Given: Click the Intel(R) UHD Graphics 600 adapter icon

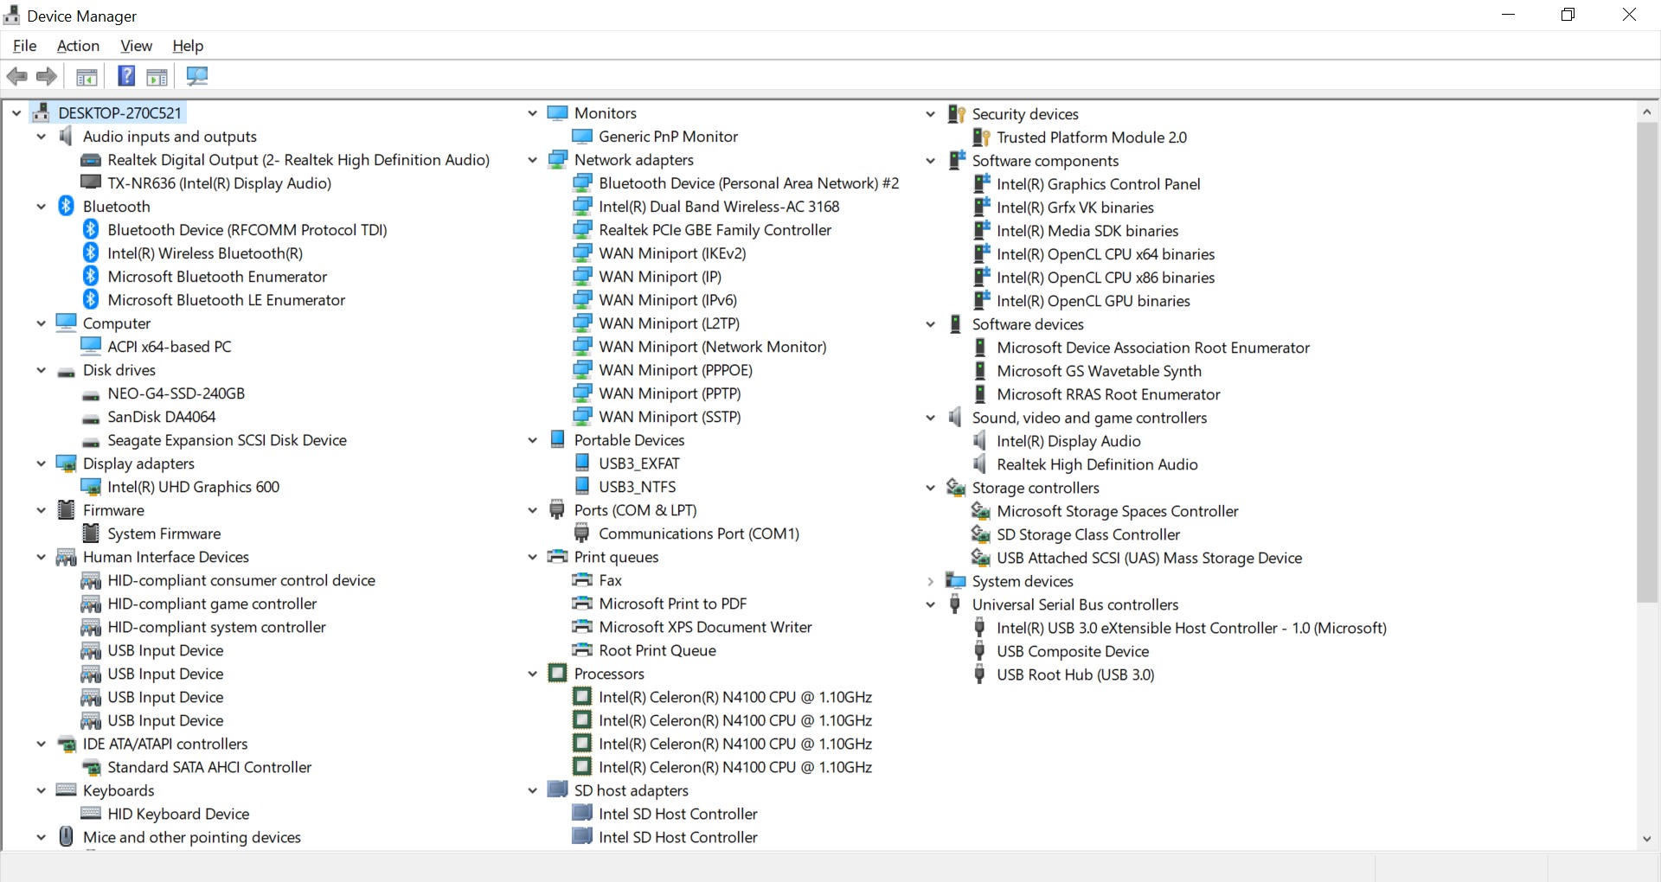Looking at the screenshot, I should (x=90, y=487).
